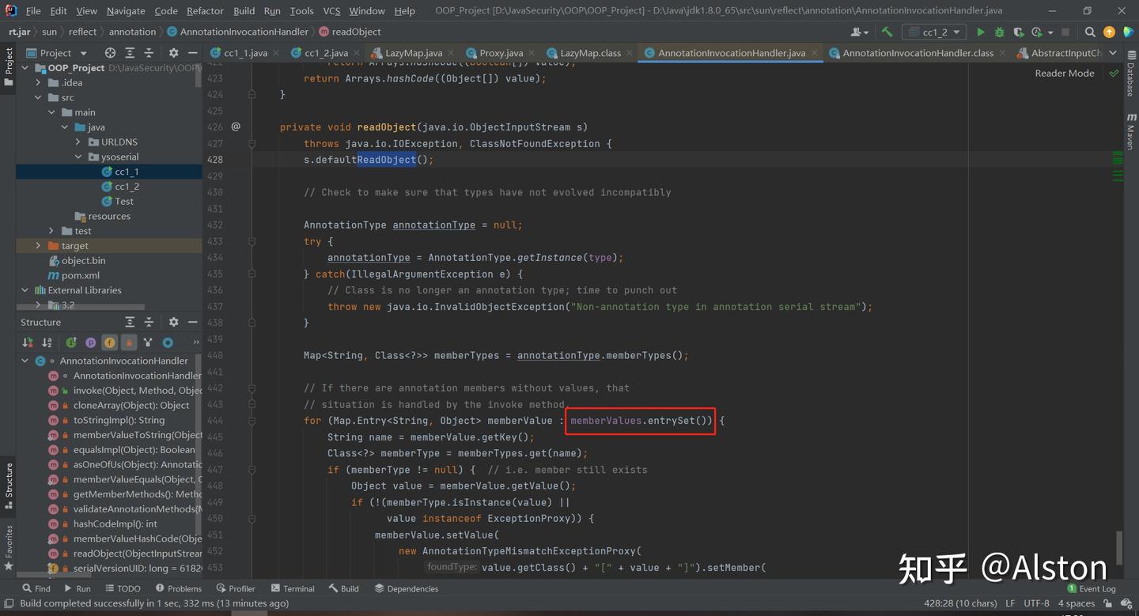This screenshot has height=616, width=1139.
Task: Collapse External Libraries node
Action: click(x=25, y=290)
